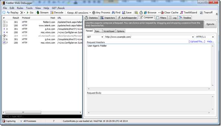The image size is (221, 126).
Task: Click the Save toolbar button
Action: (x=127, y=13)
